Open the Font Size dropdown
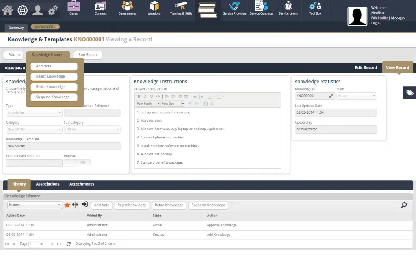416x261 pixels. coord(172,104)
